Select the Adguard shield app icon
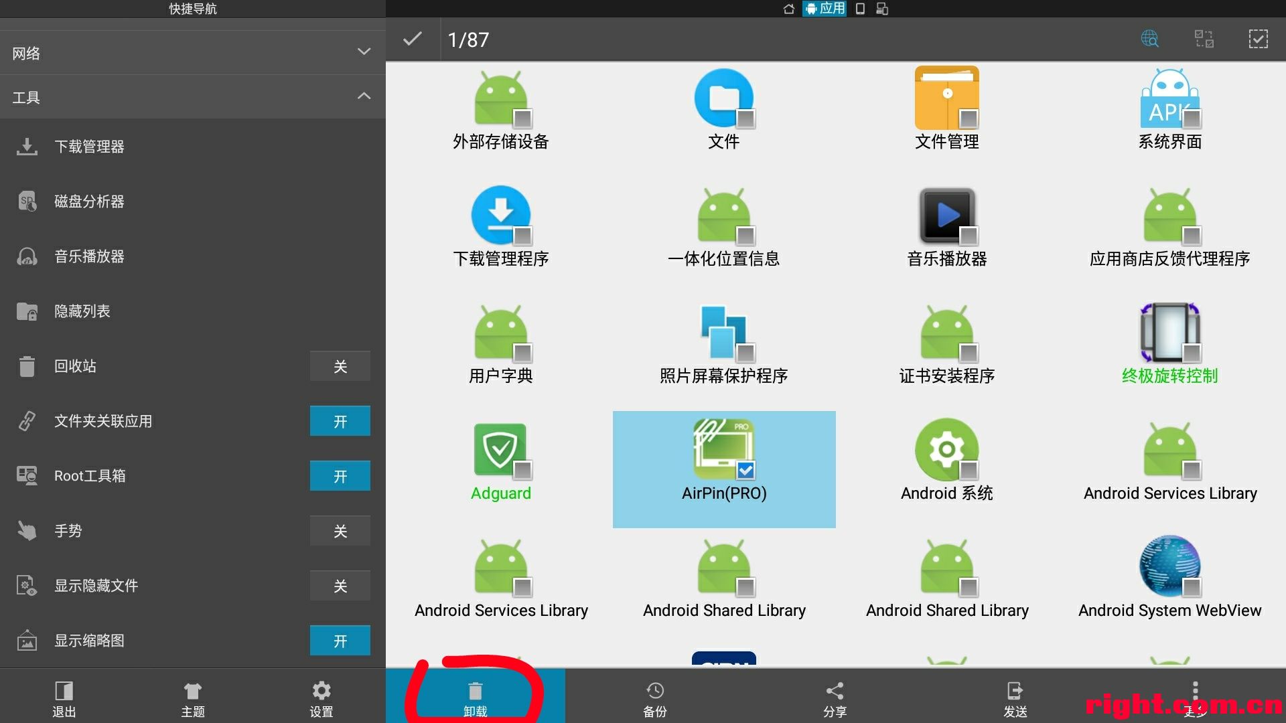Image resolution: width=1286 pixels, height=723 pixels. 501,450
